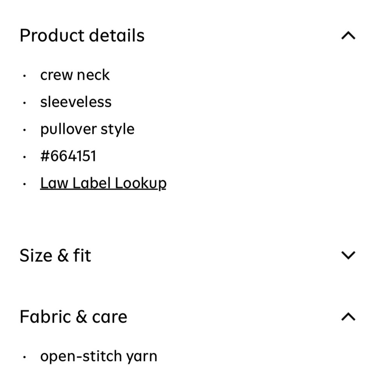Click the bullet beside sleeveless
This screenshot has height=377, width=377.
click(24, 103)
